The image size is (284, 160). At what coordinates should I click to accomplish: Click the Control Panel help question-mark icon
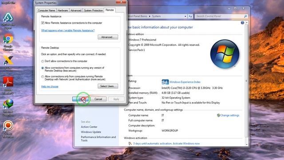coord(242,23)
